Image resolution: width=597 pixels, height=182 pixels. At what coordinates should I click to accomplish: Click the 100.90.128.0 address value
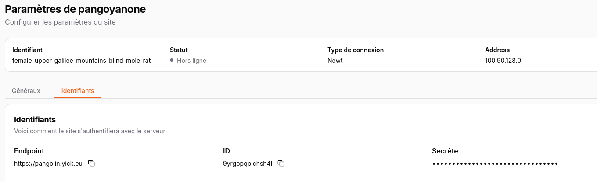coord(503,61)
